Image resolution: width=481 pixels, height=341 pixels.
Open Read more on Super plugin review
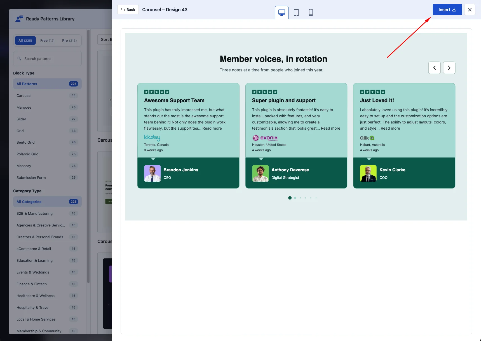(x=330, y=128)
